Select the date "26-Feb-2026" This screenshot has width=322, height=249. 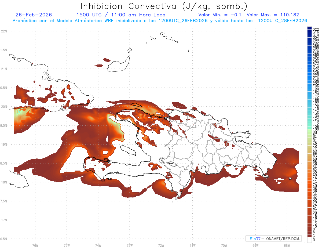click(34, 15)
